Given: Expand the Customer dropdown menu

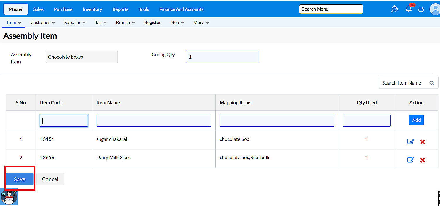Looking at the screenshot, I should (43, 23).
